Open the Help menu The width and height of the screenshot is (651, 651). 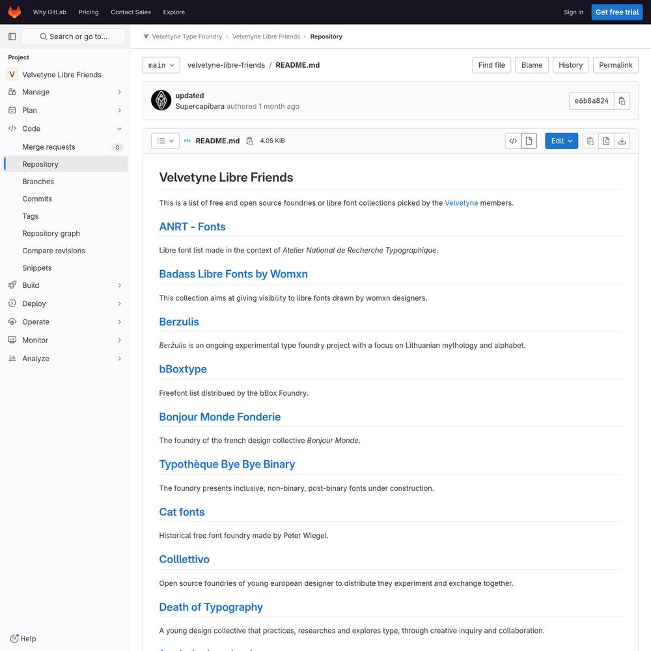[23, 639]
